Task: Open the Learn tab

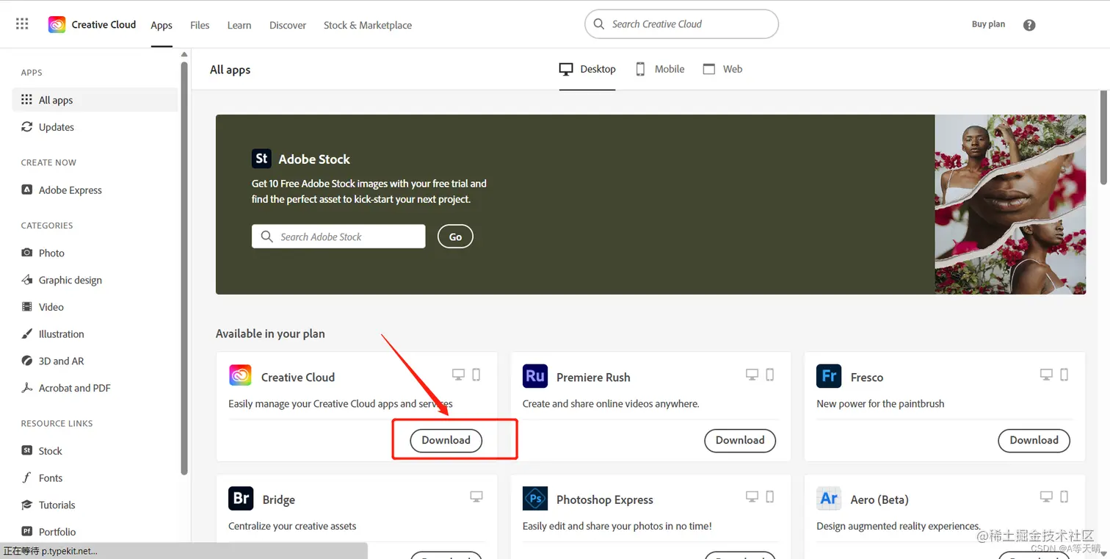Action: pyautogui.click(x=239, y=25)
